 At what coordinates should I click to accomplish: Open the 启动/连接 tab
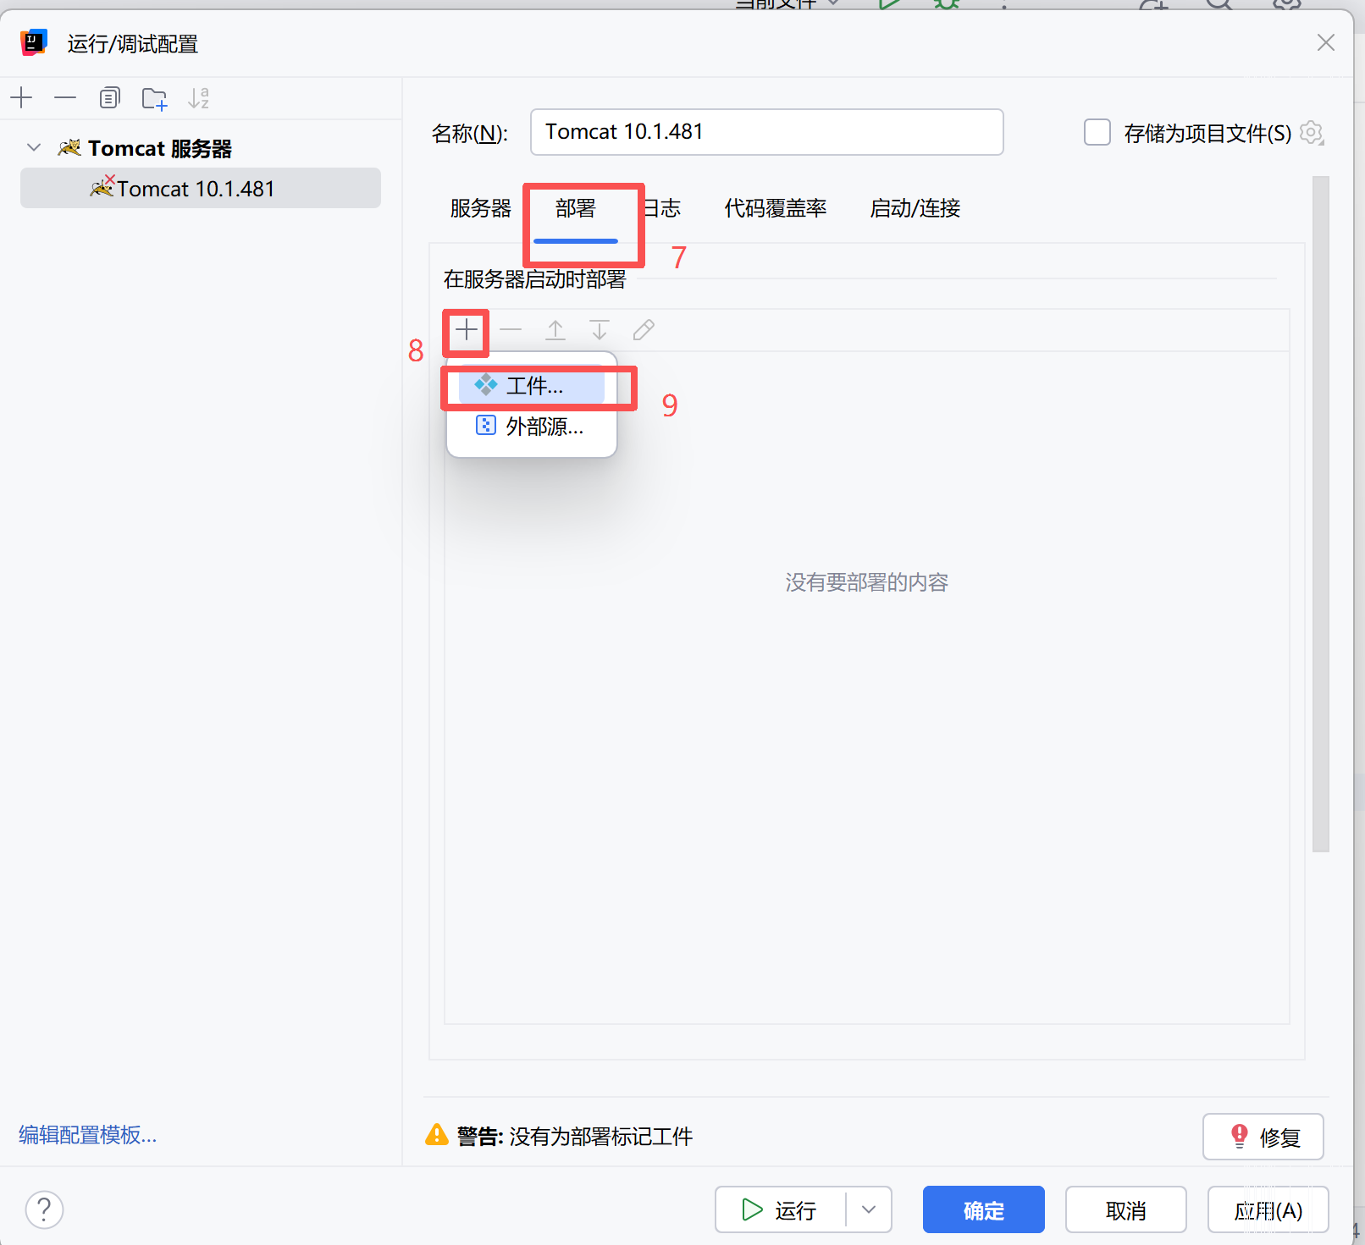(x=915, y=208)
